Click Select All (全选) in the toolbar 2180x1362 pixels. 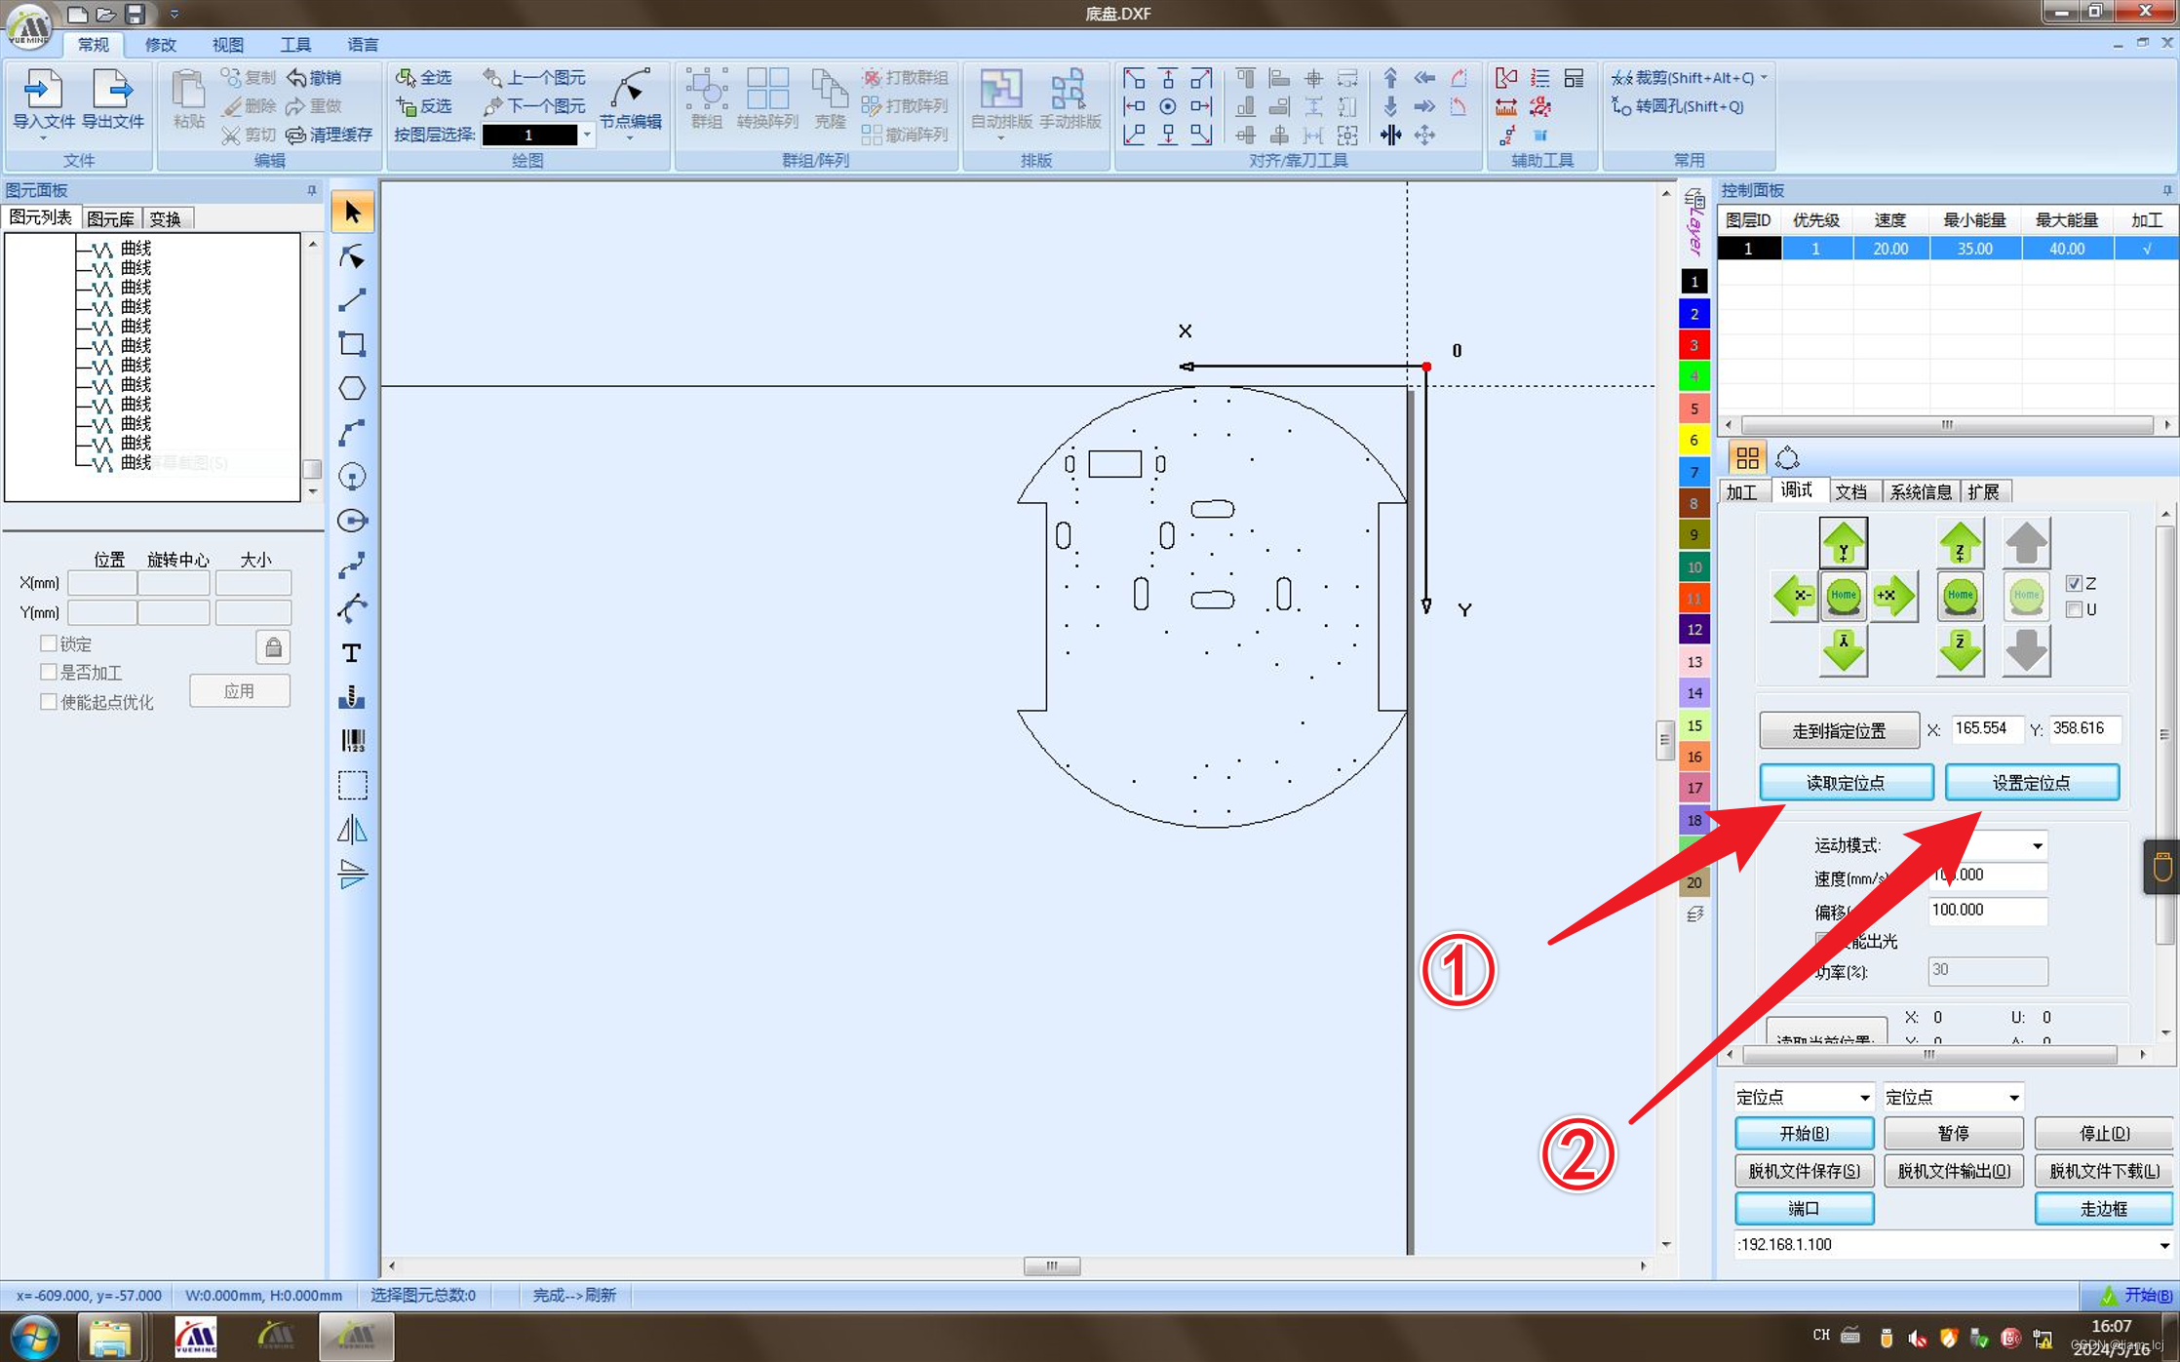click(x=424, y=77)
